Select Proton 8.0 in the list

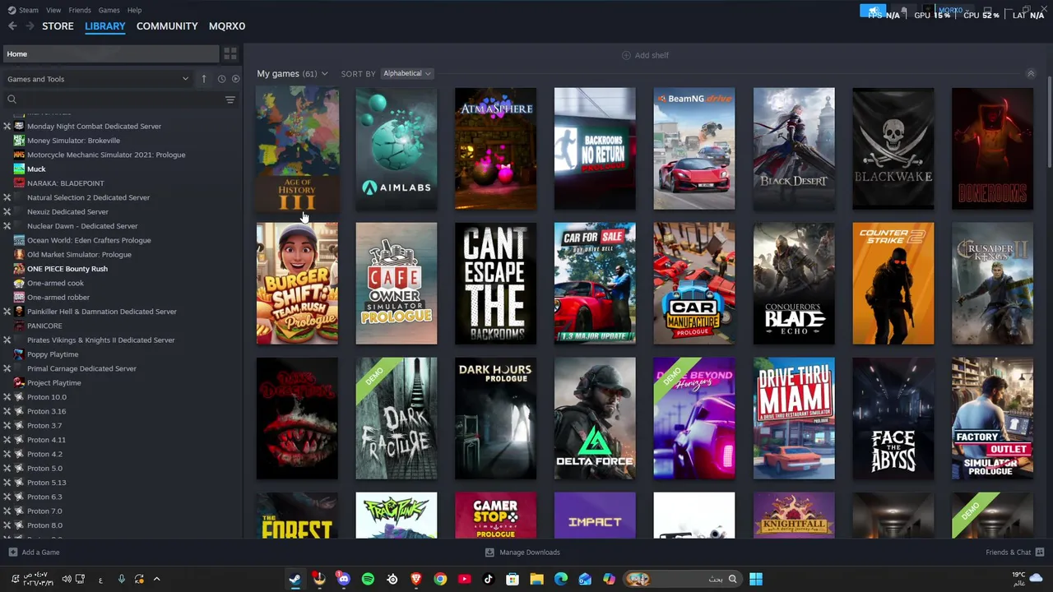click(44, 525)
